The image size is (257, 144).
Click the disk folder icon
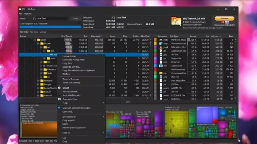(x=48, y=51)
